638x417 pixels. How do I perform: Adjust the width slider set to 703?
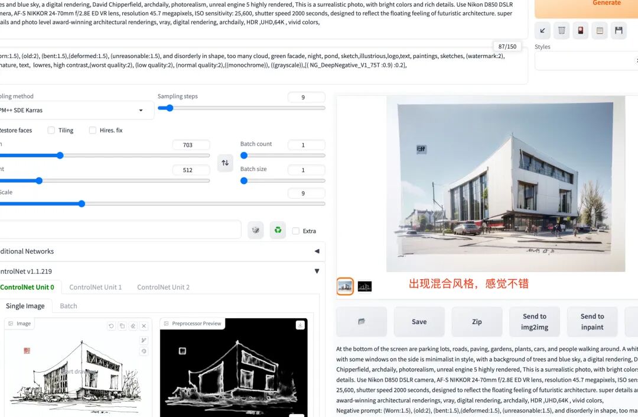coord(105,155)
